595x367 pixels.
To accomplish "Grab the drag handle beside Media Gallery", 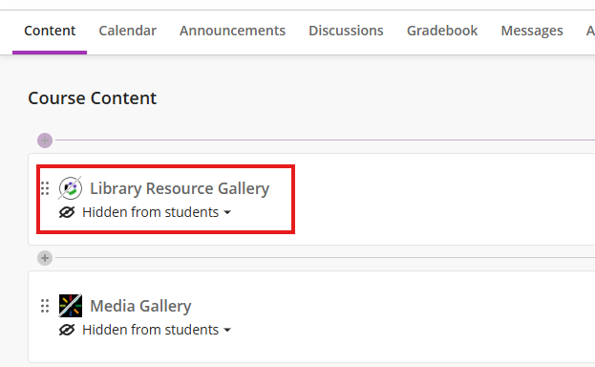I will [x=45, y=306].
